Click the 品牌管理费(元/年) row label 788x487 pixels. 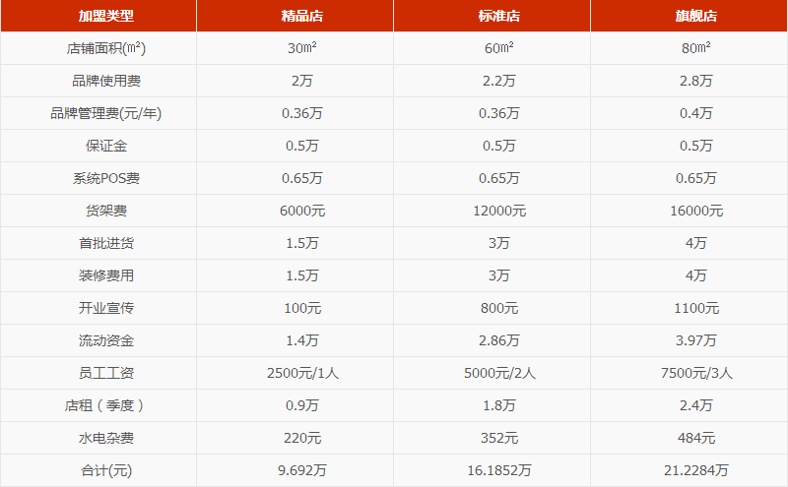coord(106,113)
